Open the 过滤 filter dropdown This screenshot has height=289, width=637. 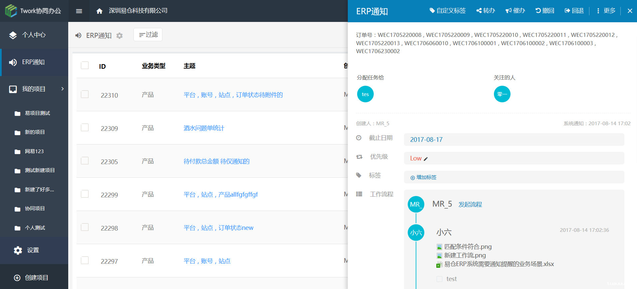coord(148,35)
